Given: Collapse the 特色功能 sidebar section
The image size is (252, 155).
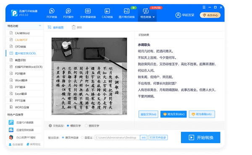Looking at the screenshot, I should tap(40, 26).
